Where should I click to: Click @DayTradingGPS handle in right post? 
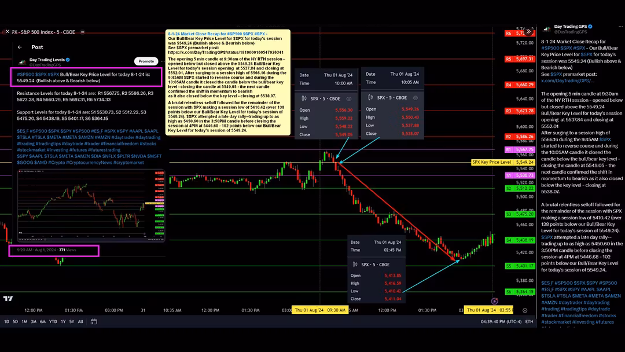(571, 31)
